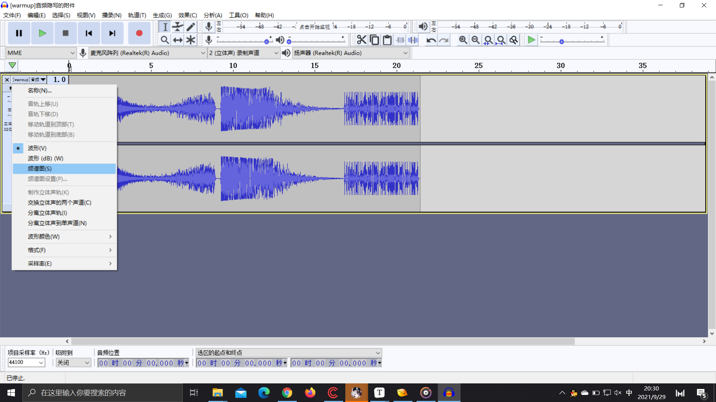
Task: Open the 编辑(E) menu
Action: pos(37,15)
